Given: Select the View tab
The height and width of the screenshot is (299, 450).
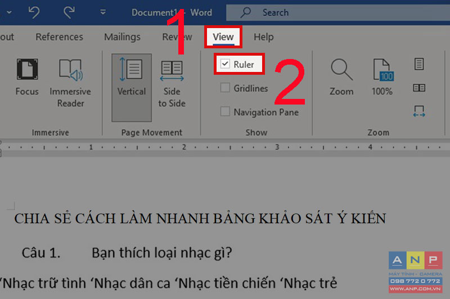Looking at the screenshot, I should pos(223,37).
